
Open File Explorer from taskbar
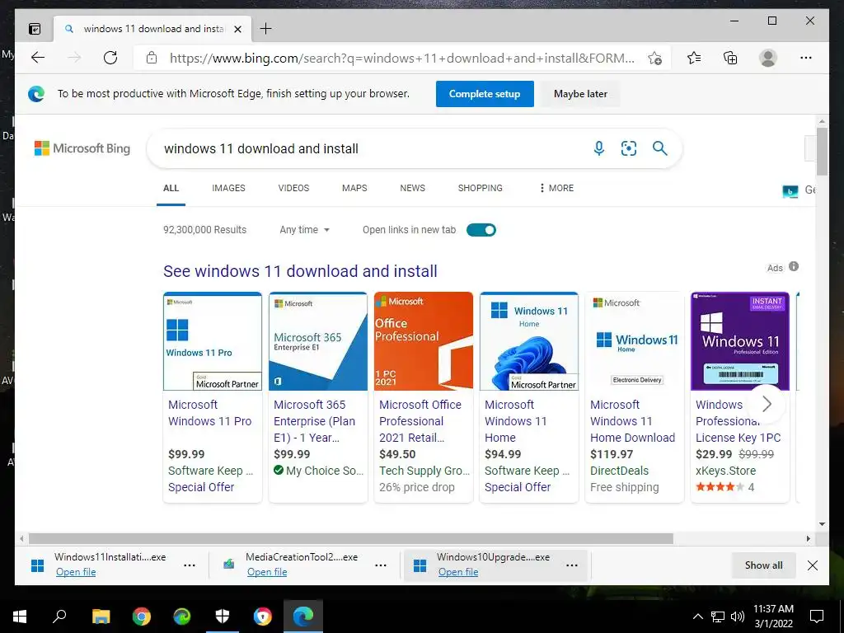point(101,617)
